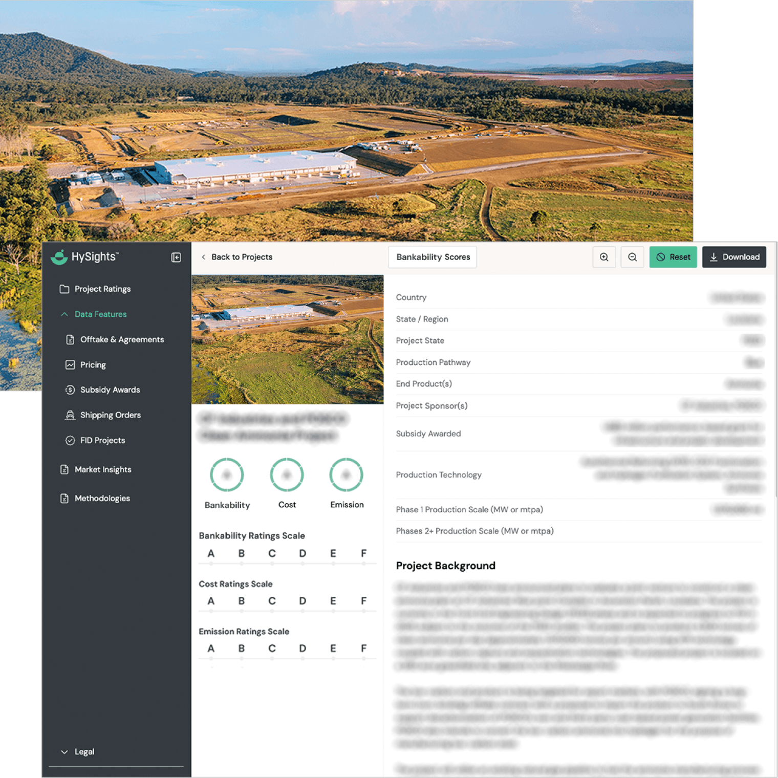Open Market Insights page
The height and width of the screenshot is (778, 778).
[103, 469]
